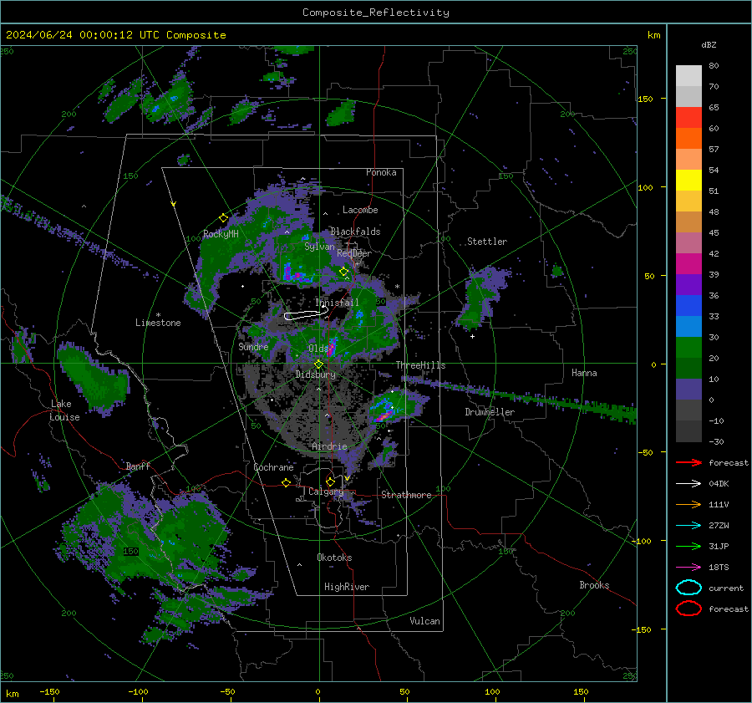Click the Calgary city label

click(x=326, y=492)
